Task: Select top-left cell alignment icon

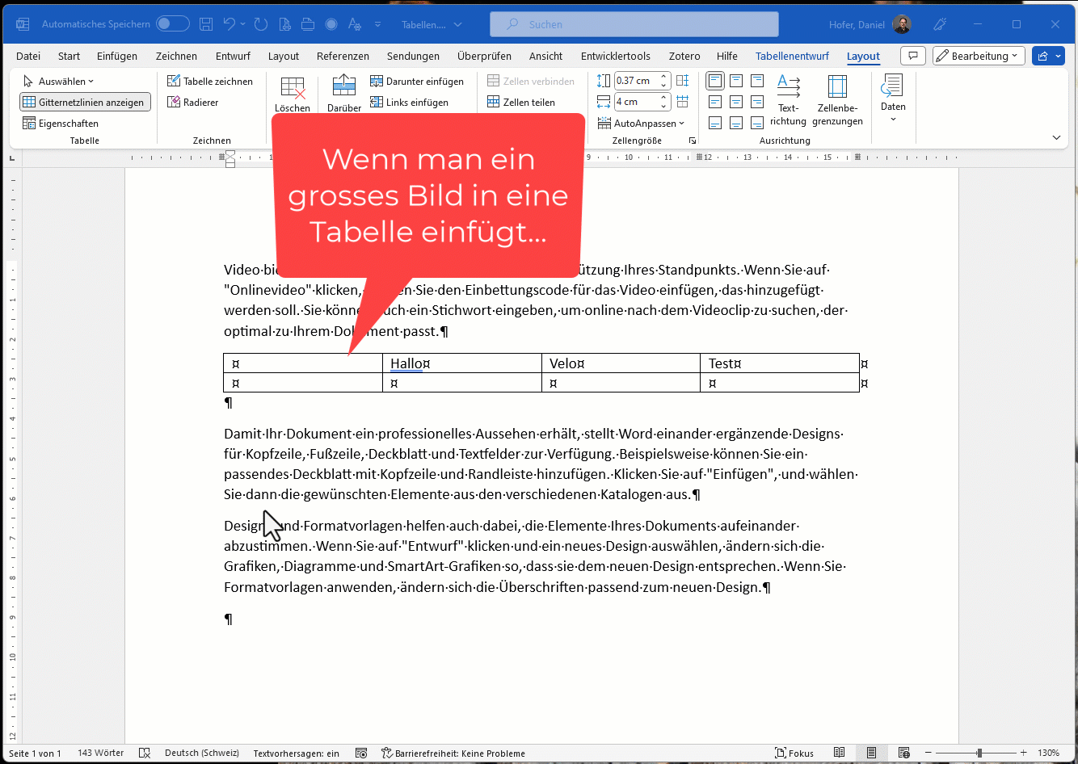Action: coord(715,81)
